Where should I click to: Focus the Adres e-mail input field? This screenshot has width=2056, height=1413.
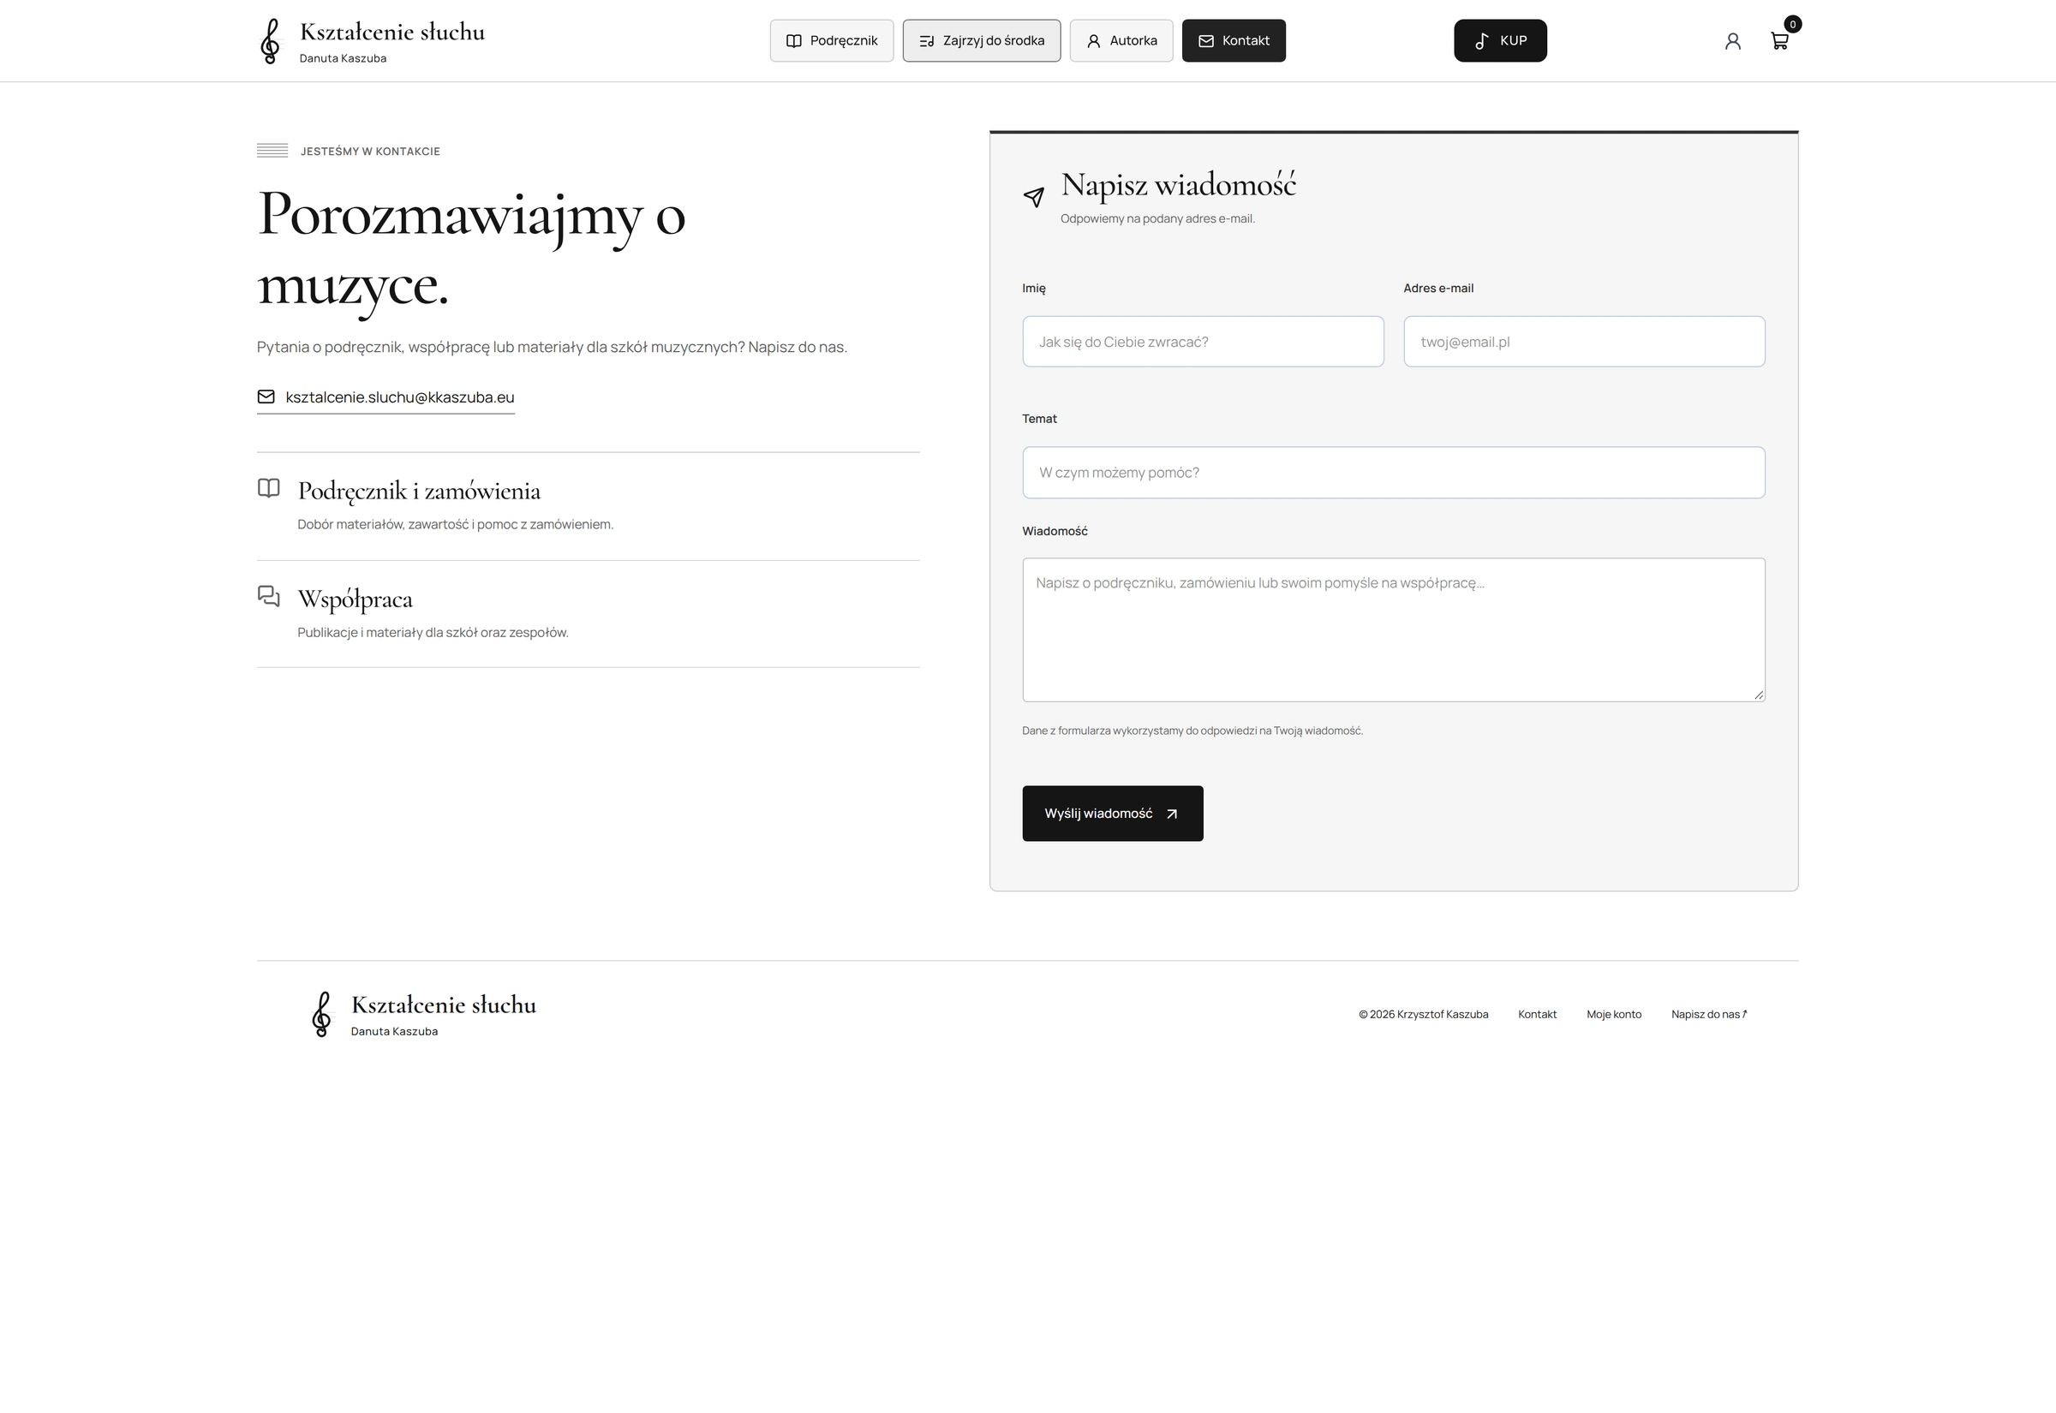[x=1584, y=342]
